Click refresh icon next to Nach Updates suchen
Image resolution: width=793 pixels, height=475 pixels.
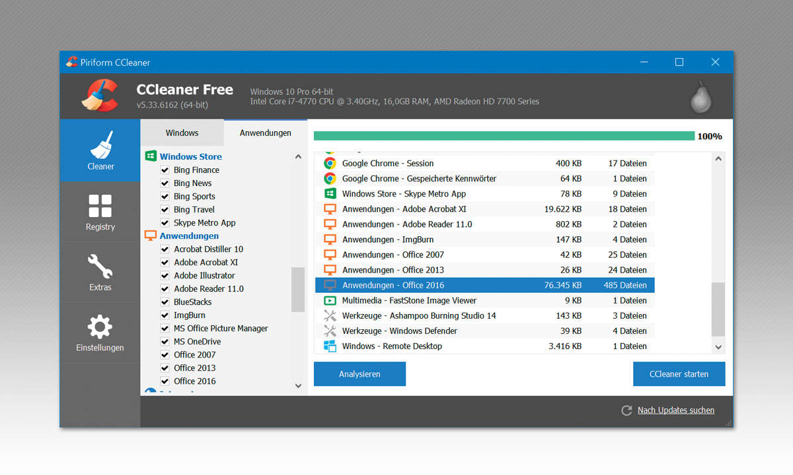626,410
